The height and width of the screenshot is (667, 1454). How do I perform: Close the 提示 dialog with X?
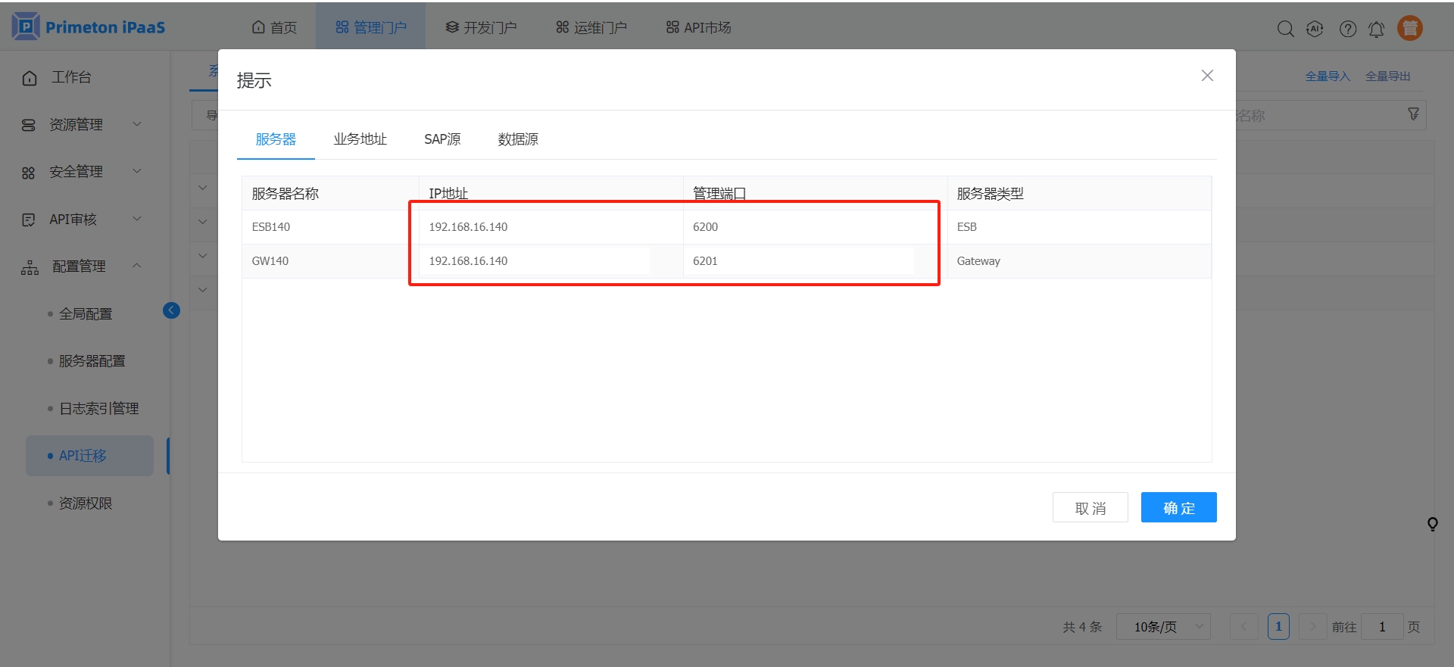coord(1207,76)
